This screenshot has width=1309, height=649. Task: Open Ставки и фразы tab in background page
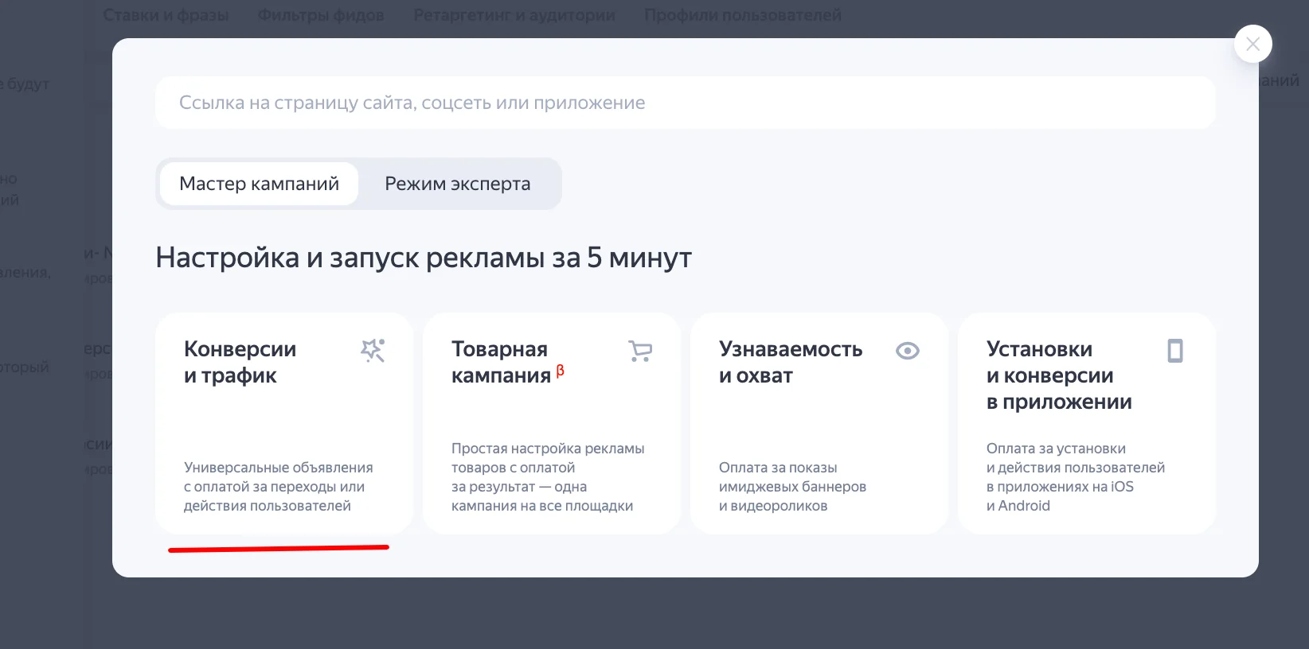[x=166, y=15]
